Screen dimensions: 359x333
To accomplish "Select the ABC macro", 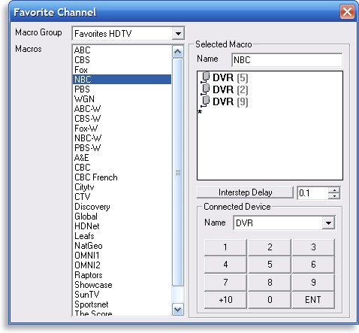I will point(122,50).
